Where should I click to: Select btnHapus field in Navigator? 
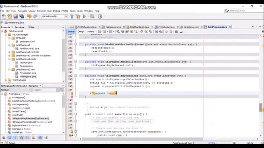(x=21, y=129)
